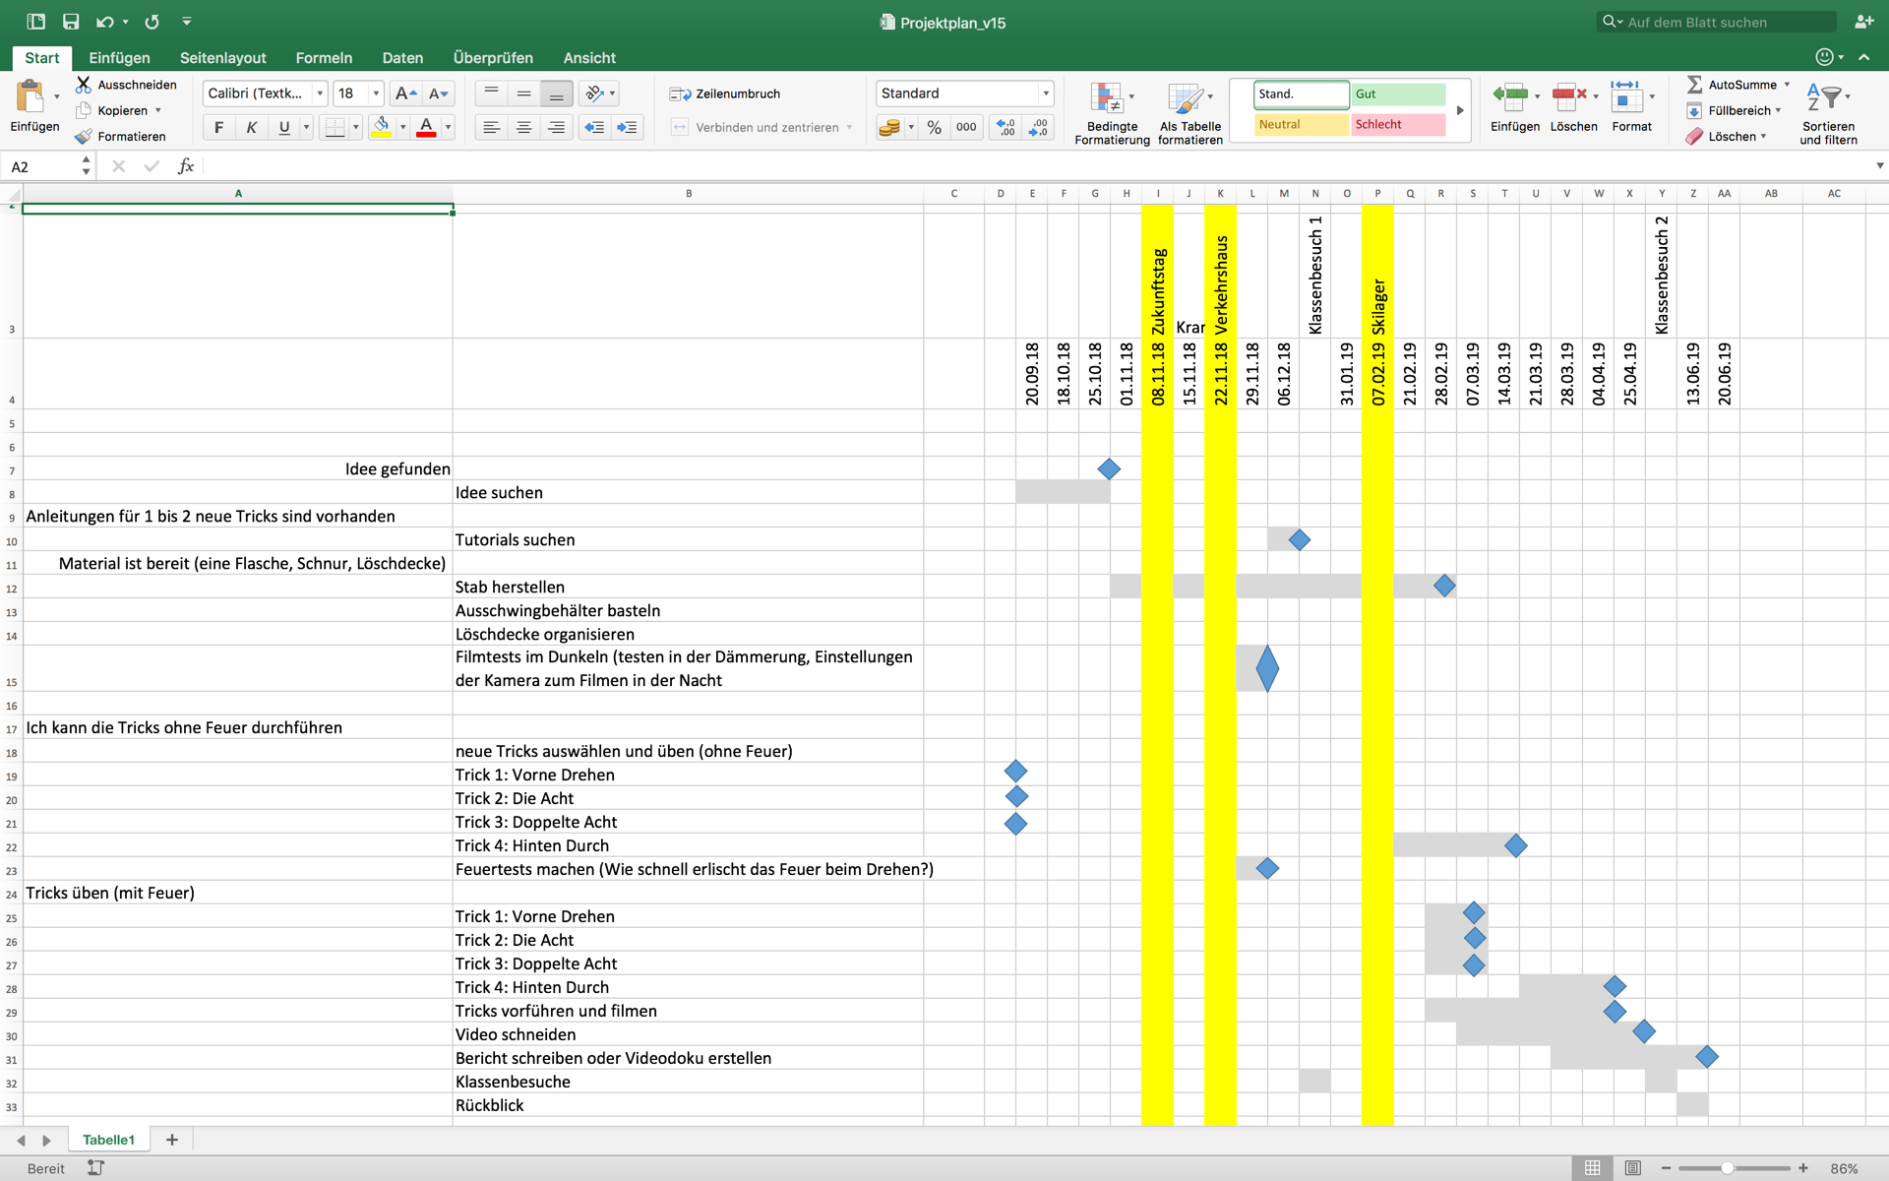Add a new sheet with plus button
Image resolution: width=1889 pixels, height=1181 pixels.
(172, 1140)
